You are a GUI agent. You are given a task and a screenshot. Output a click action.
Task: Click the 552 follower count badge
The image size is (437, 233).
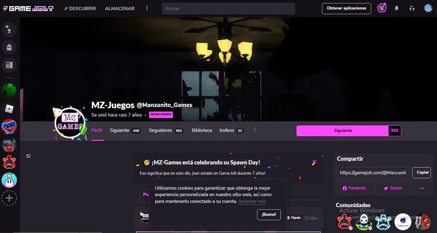[x=395, y=130]
